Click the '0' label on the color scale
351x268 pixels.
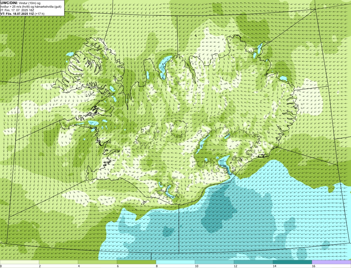click(x=1, y=266)
